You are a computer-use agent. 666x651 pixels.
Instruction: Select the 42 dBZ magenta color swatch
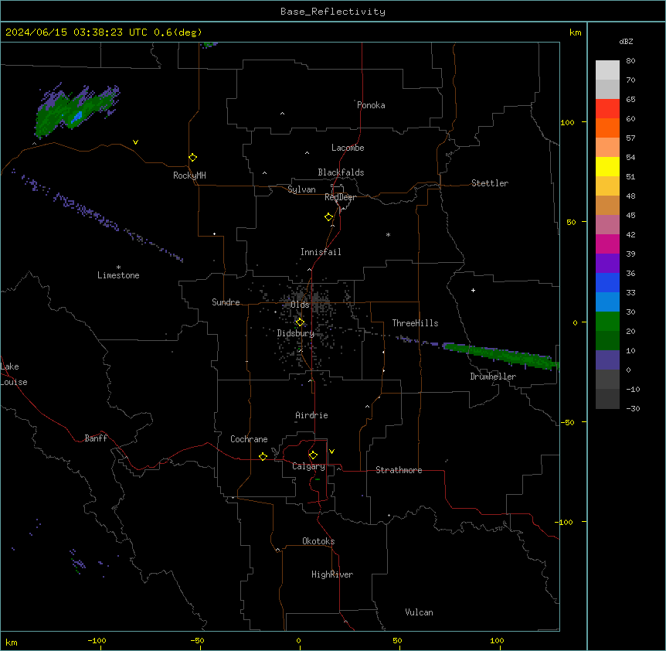pyautogui.click(x=607, y=244)
